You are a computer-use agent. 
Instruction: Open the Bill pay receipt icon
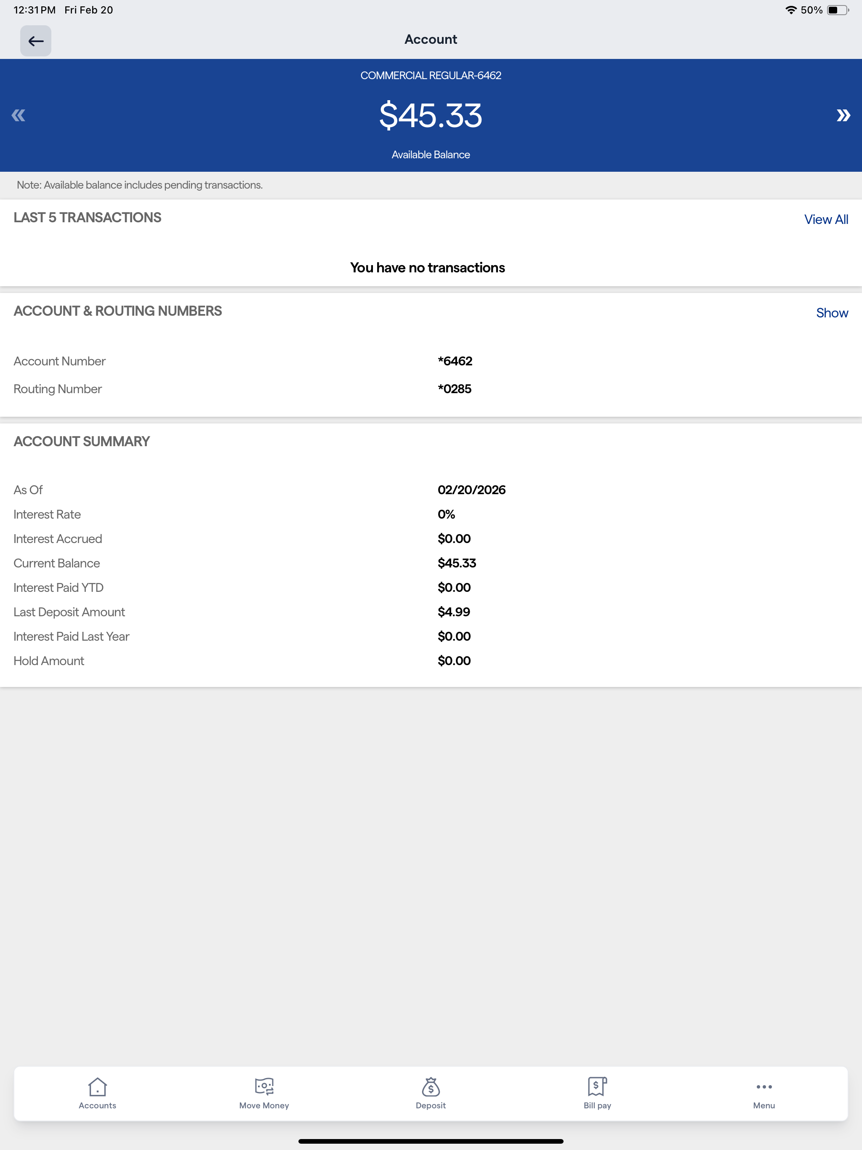[597, 1086]
